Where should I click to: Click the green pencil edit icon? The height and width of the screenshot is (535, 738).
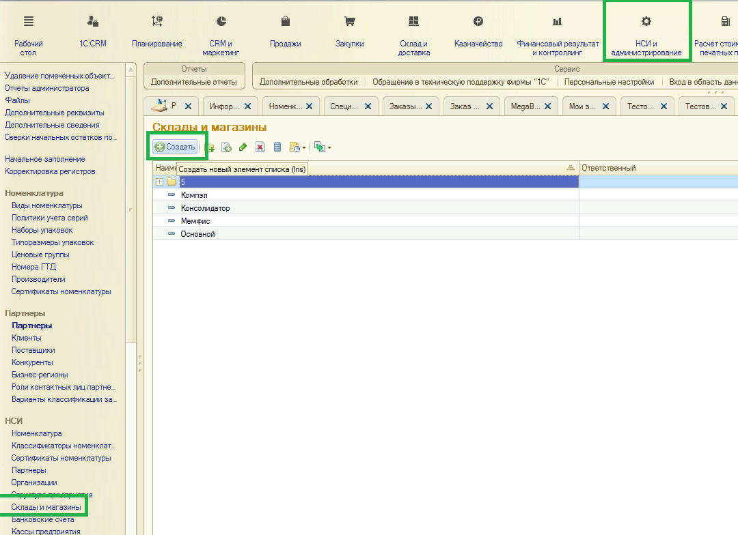click(243, 147)
